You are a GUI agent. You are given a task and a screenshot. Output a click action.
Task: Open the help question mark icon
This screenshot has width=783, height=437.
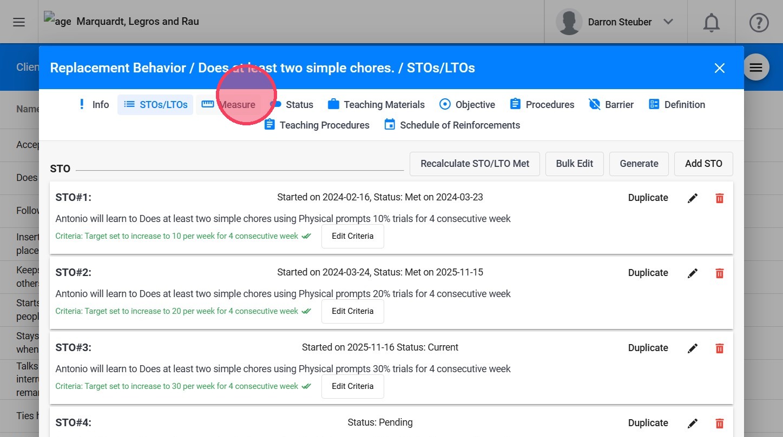(x=759, y=22)
